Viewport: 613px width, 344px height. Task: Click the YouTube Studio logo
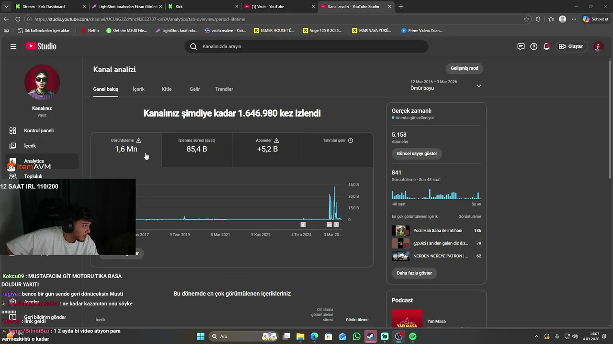(x=41, y=46)
